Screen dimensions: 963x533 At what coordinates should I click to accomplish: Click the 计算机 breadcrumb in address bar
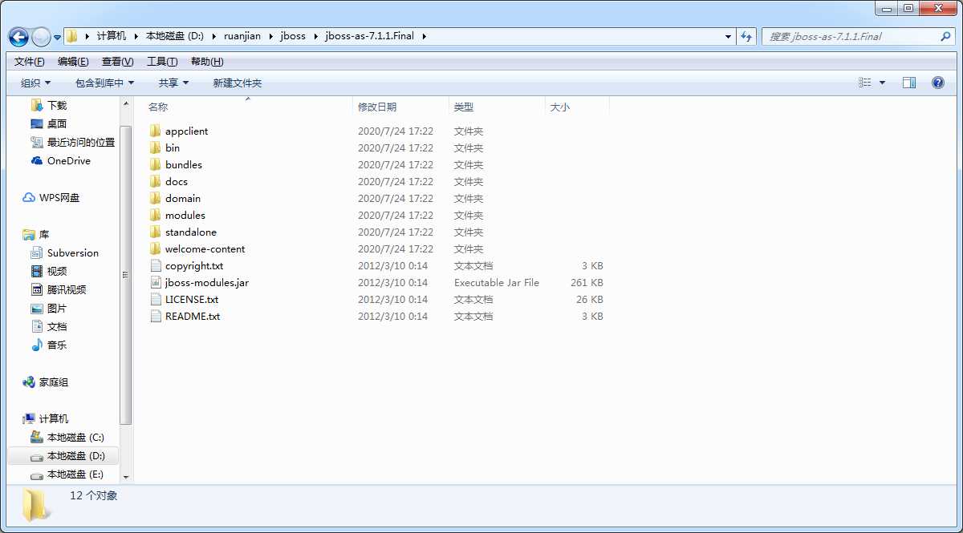[x=112, y=36]
